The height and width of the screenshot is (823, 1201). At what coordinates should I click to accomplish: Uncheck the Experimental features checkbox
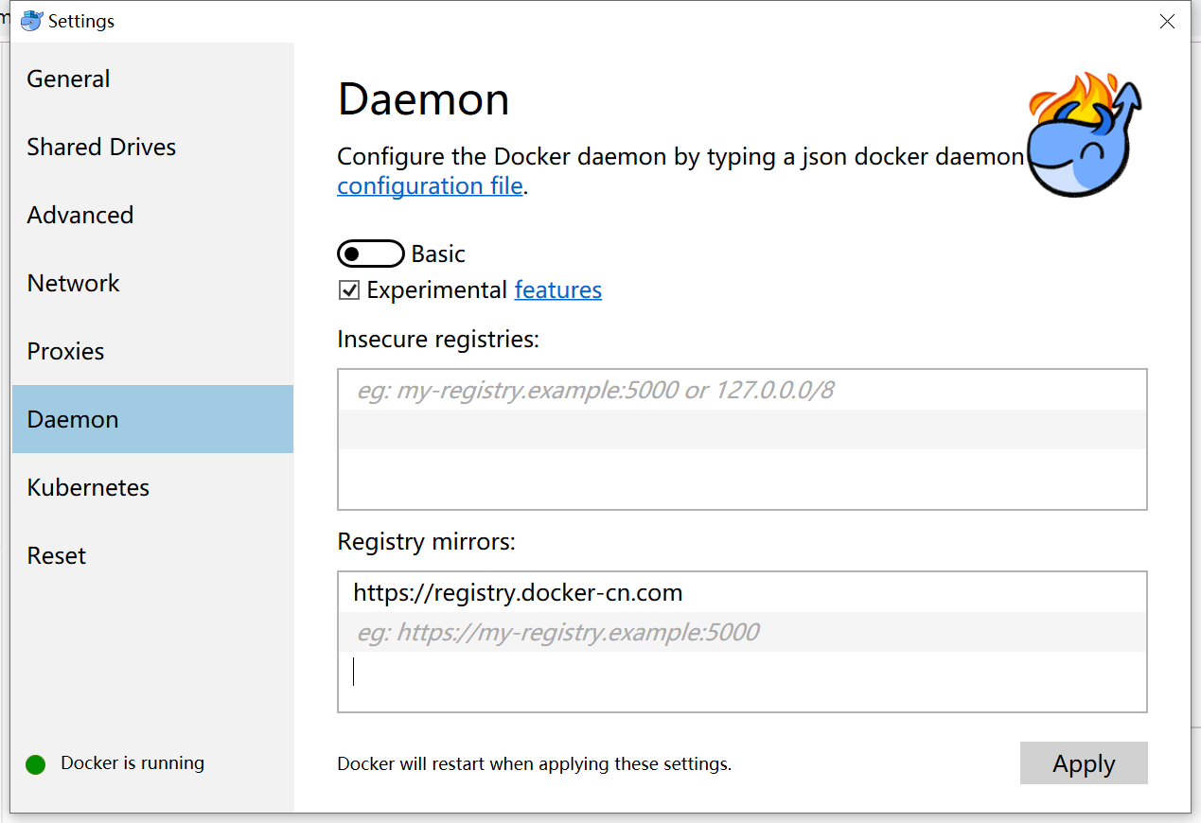pos(349,290)
